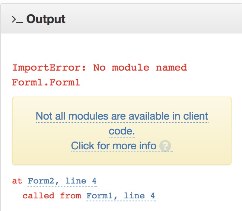Click the red 'Form1.Form1' module name text
242x211 pixels.
click(46, 82)
